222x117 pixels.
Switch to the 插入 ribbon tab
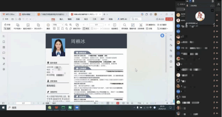pyautogui.click(x=61, y=19)
